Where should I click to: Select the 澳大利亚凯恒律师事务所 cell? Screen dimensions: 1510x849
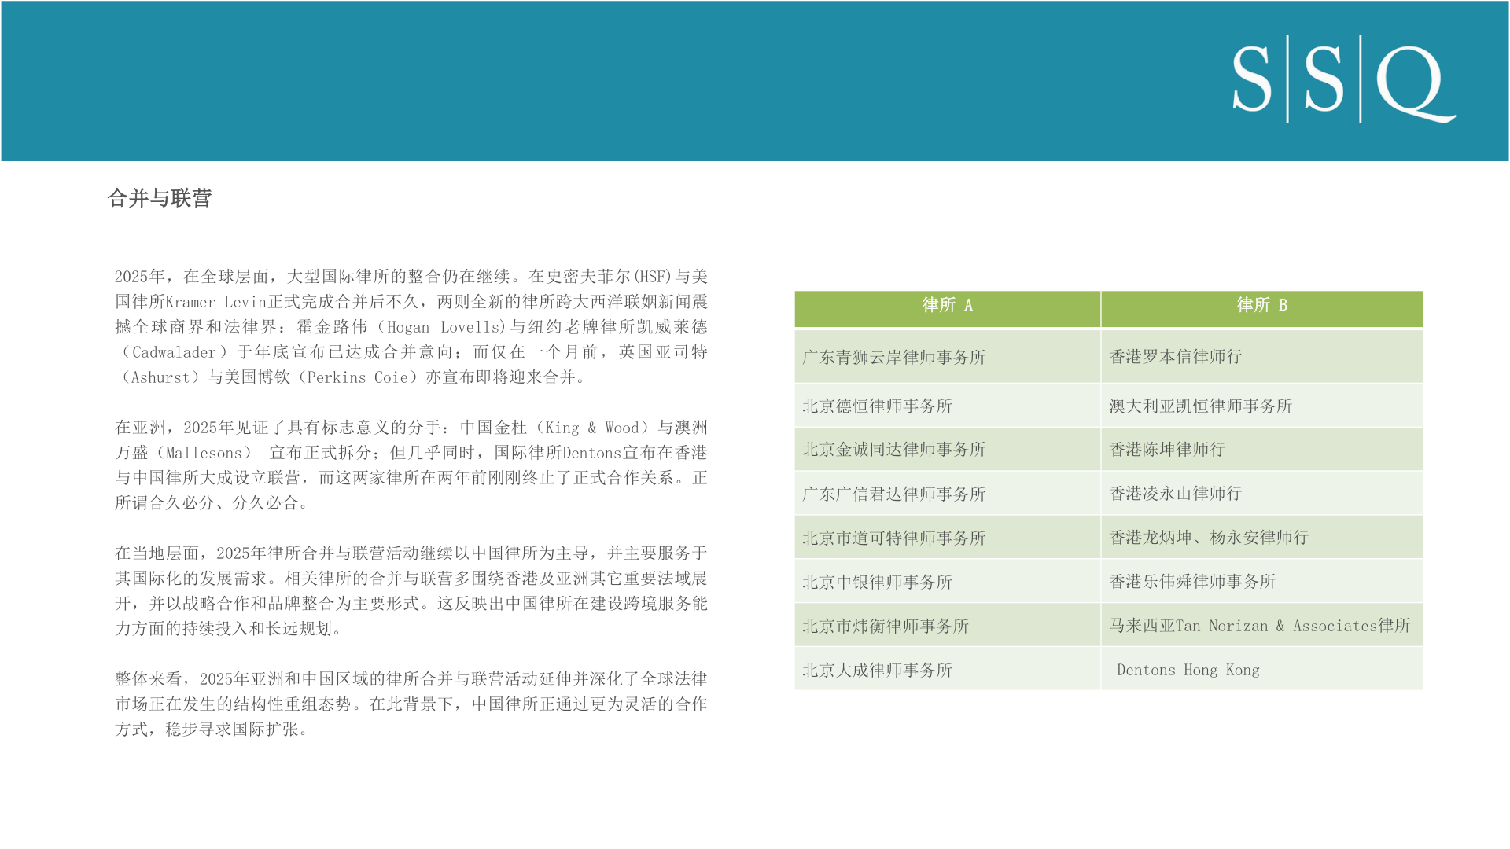[1200, 406]
